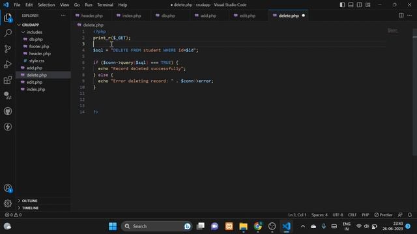Open Run and Debug view
The height and width of the screenshot is (234, 417).
8,64
